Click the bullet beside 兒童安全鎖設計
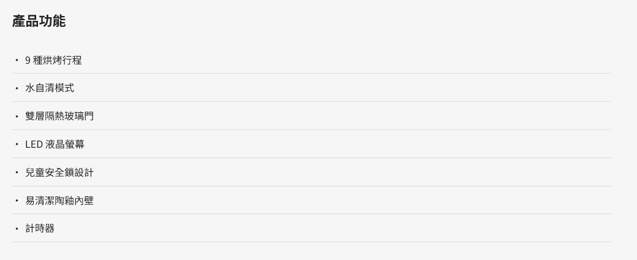The height and width of the screenshot is (260, 637). click(17, 172)
